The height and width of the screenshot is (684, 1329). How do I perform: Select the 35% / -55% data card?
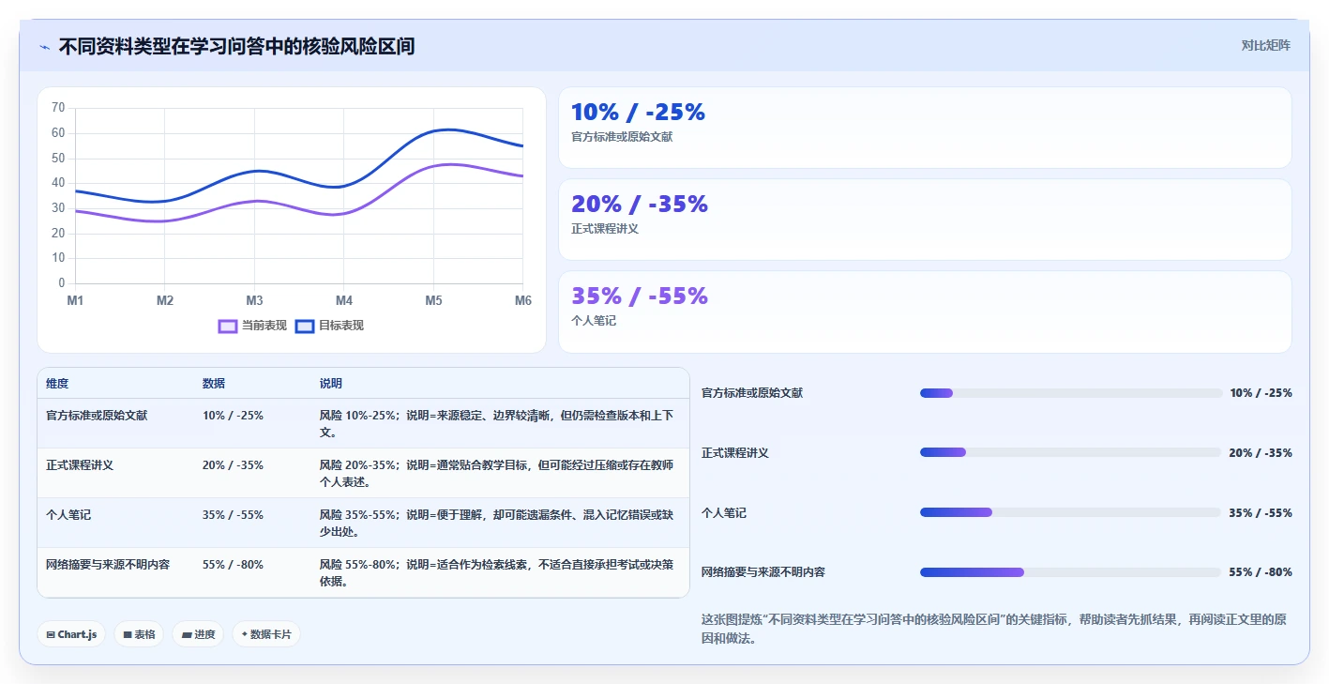point(925,312)
